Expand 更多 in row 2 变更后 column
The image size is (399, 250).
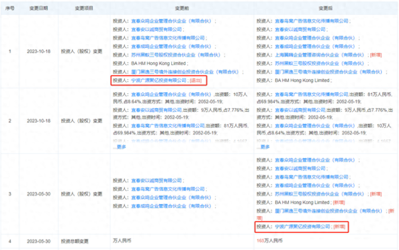265,147
